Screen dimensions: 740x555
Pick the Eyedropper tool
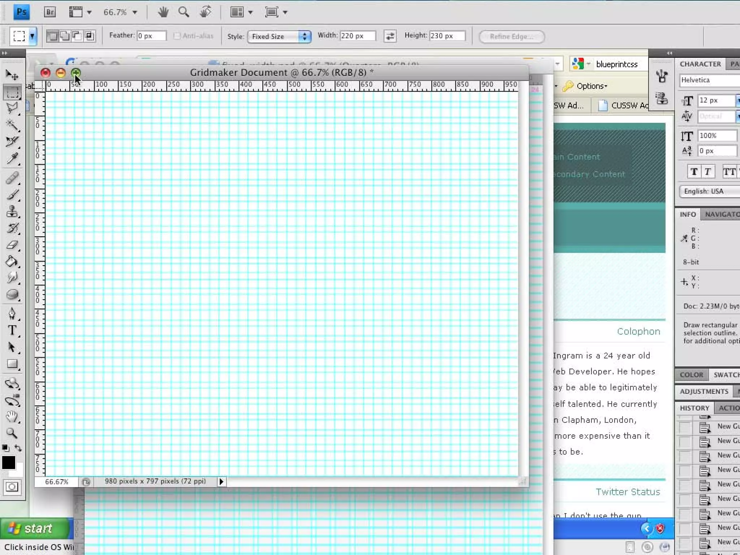coord(12,158)
